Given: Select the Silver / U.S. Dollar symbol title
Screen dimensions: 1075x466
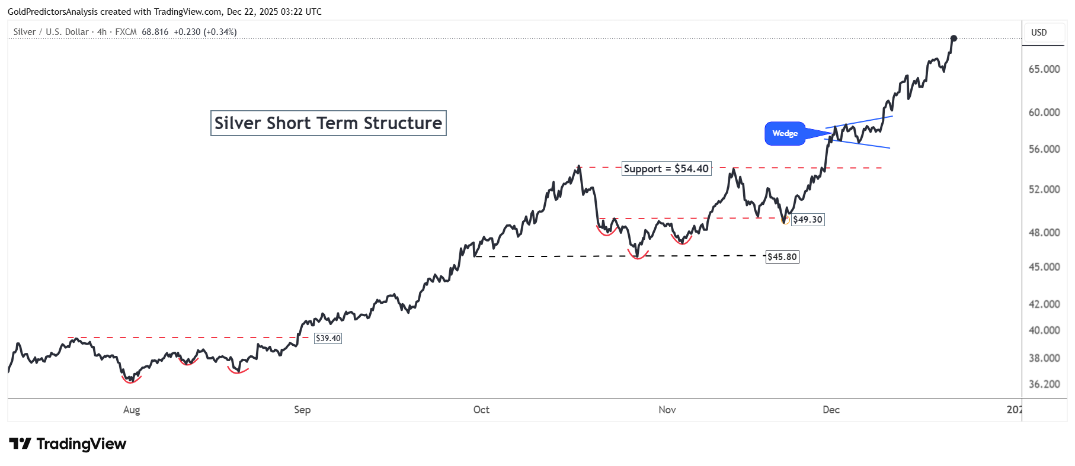Looking at the screenshot, I should point(51,32).
